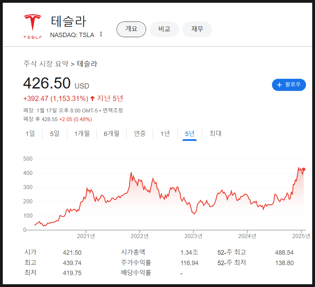Click the 52-주 최고 value 488.54

284,253
